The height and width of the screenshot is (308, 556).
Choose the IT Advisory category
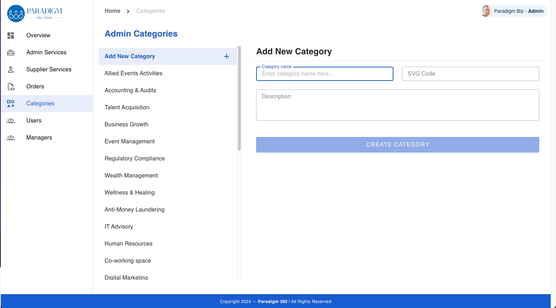pos(119,227)
